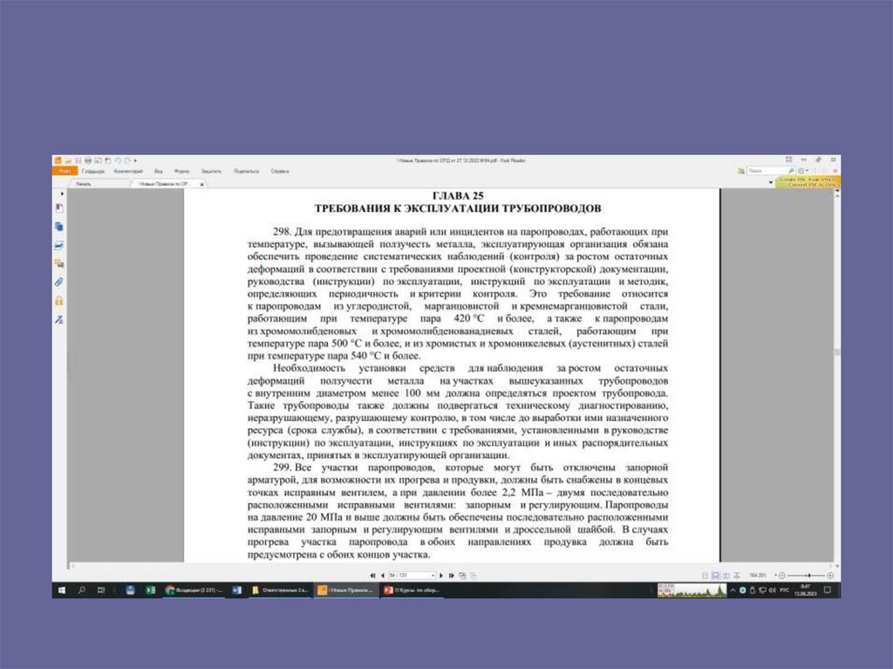This screenshot has height=669, width=893.
Task: Click the Save icon in quick access toolbar
Action: [x=78, y=160]
